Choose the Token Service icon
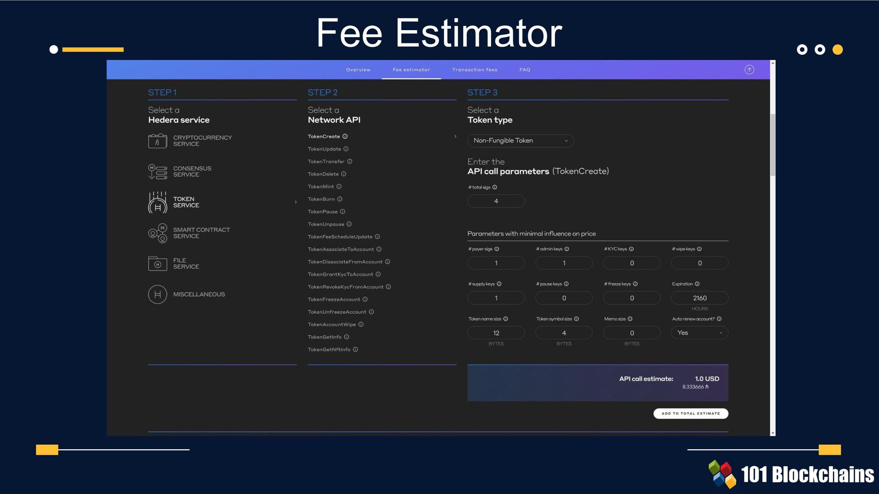The width and height of the screenshot is (879, 494). point(157,202)
